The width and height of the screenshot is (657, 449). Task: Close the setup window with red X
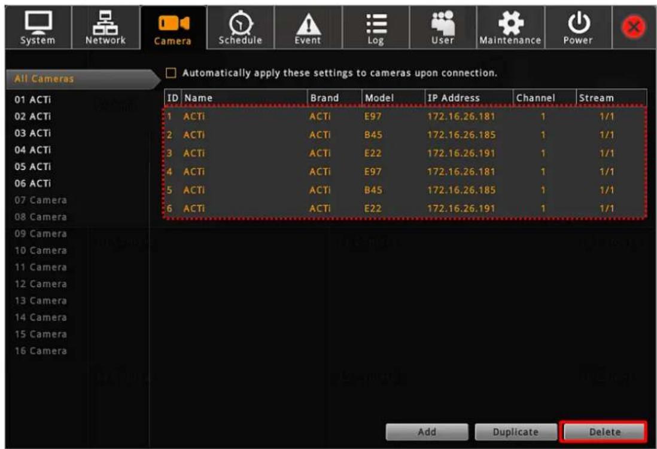634,28
